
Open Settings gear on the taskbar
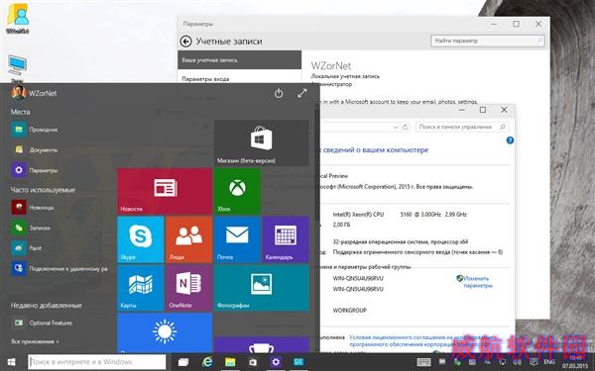pos(276,362)
